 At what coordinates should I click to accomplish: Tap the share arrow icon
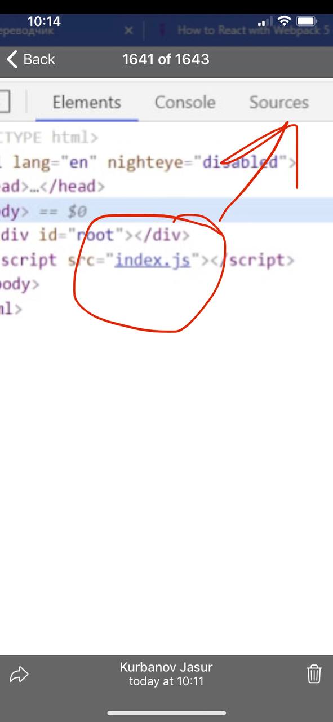pyautogui.click(x=19, y=674)
